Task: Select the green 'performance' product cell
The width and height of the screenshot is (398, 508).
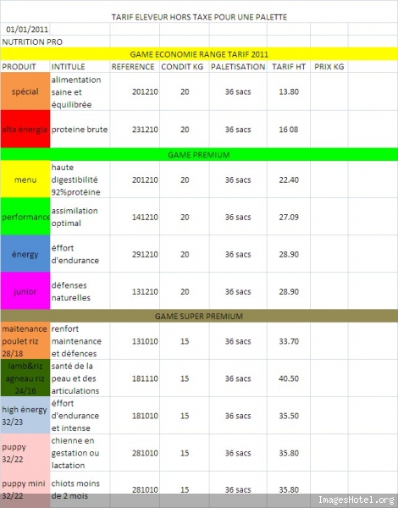Action: pyautogui.click(x=25, y=217)
